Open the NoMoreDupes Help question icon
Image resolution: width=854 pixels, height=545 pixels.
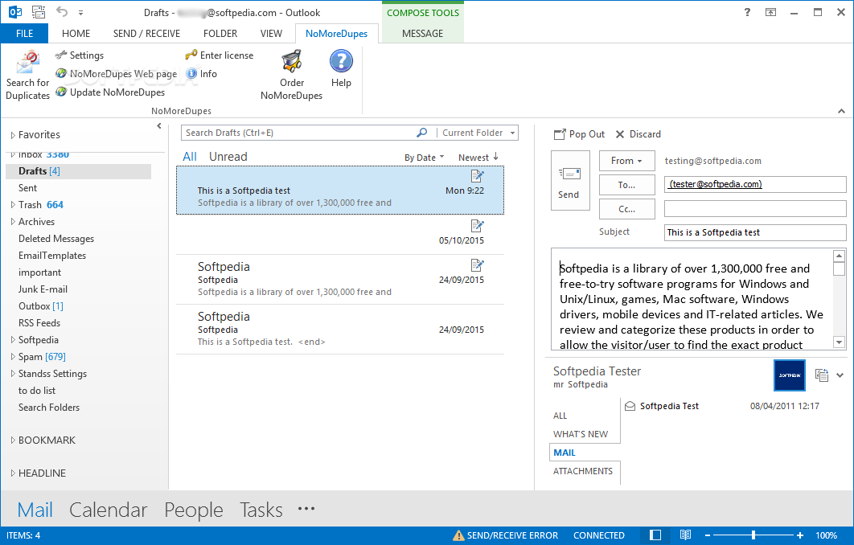coord(342,61)
